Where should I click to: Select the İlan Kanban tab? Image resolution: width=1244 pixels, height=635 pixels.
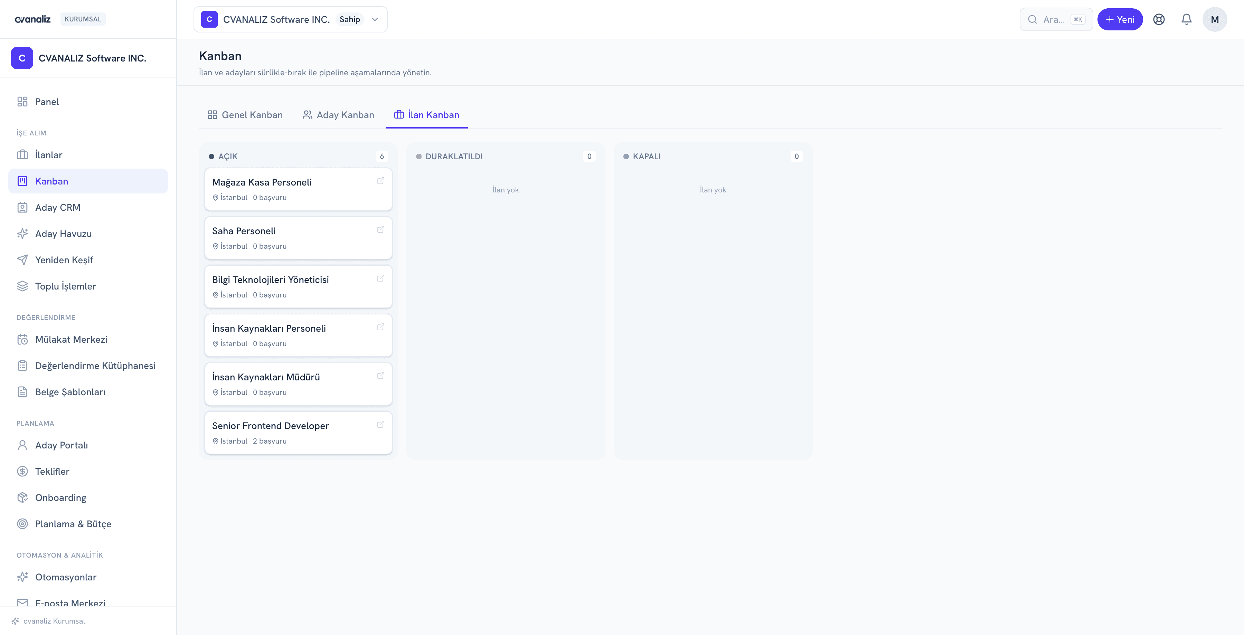coord(426,115)
